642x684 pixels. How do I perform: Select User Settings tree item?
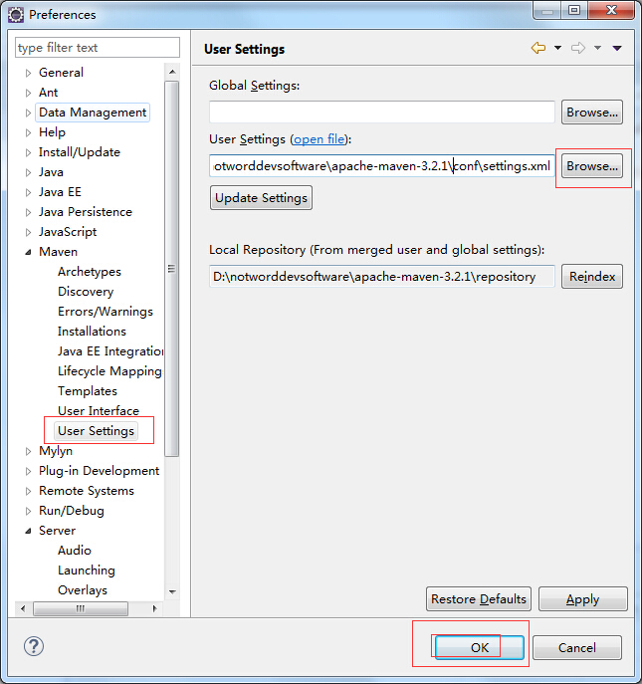[96, 431]
